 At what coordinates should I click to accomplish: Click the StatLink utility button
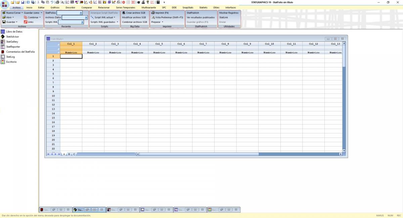[224, 17]
